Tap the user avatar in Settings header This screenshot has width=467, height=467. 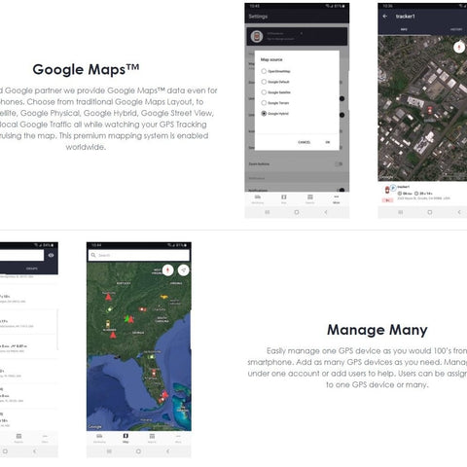click(x=257, y=36)
